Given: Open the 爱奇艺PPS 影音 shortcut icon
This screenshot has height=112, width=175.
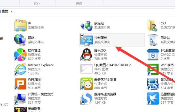Looking at the screenshot, I should [x=87, y=84].
